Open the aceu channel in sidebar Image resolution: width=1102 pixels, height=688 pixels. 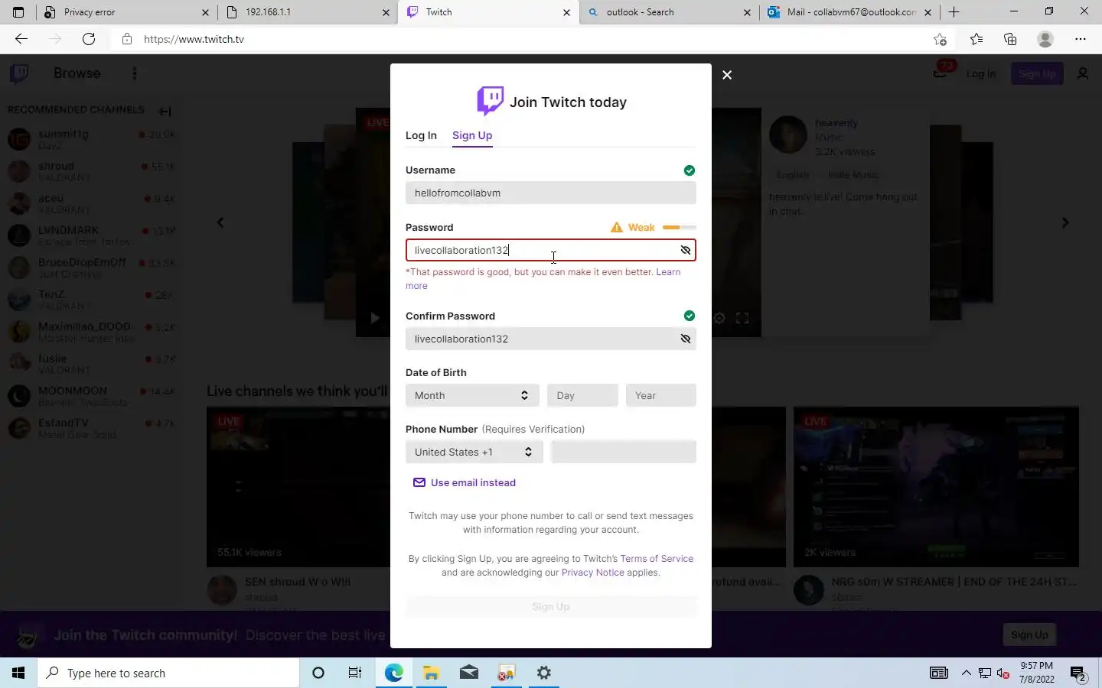pos(92,203)
